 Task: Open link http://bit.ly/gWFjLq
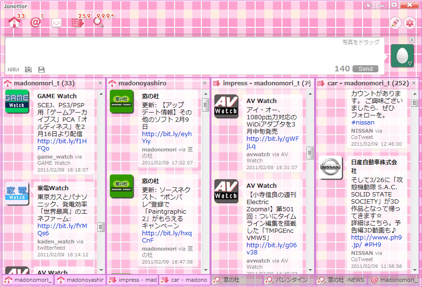point(273,142)
